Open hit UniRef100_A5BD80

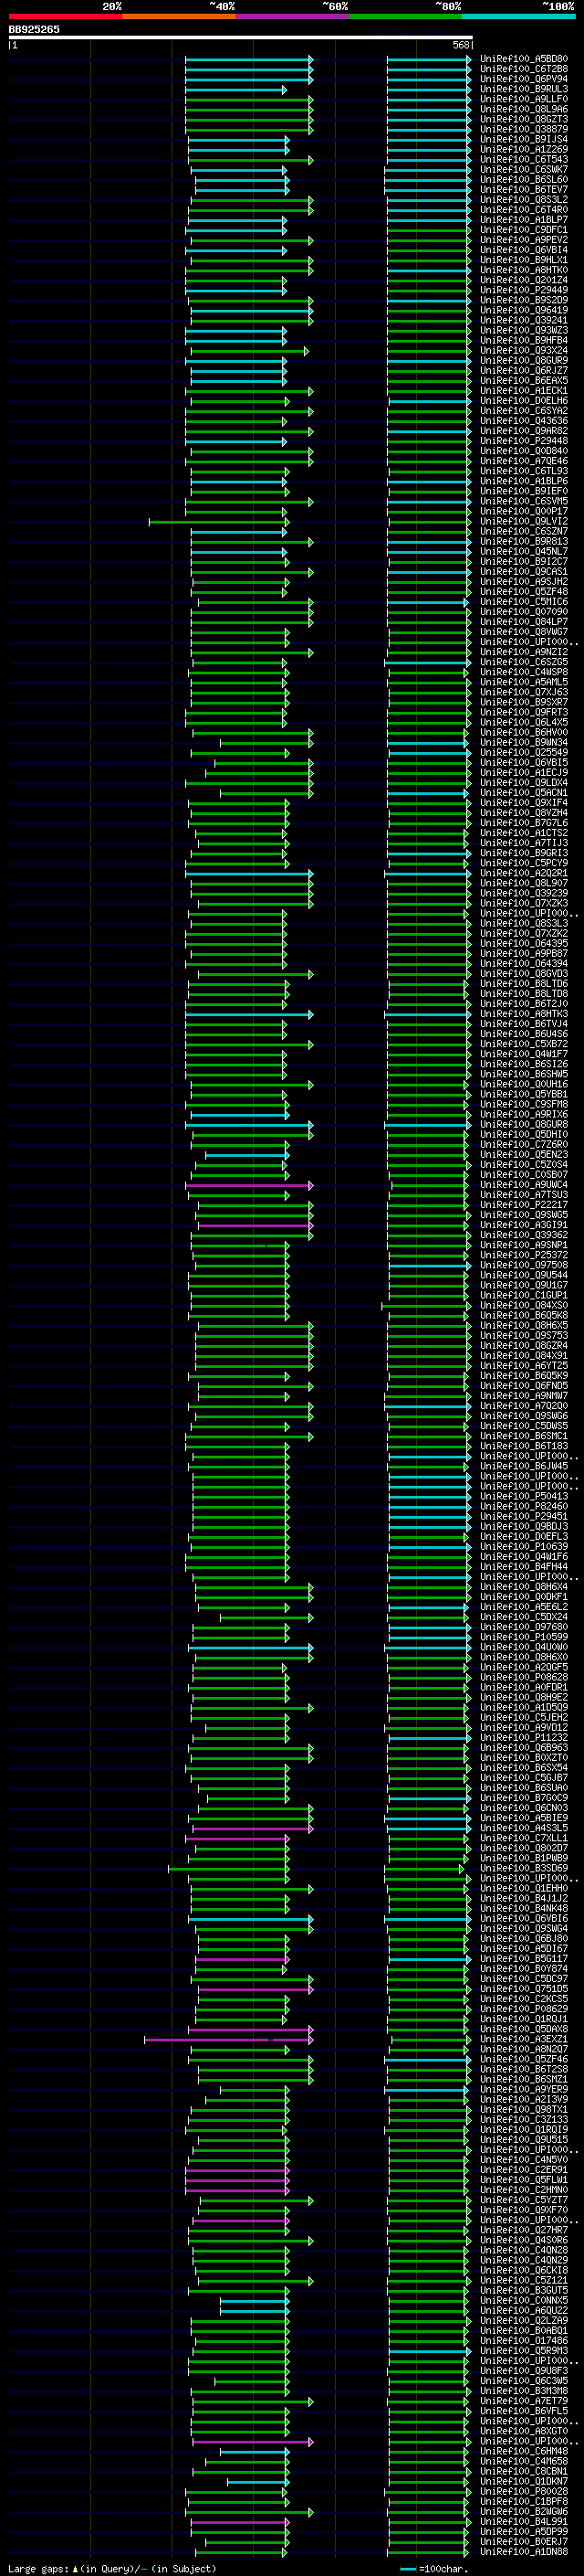[524, 59]
